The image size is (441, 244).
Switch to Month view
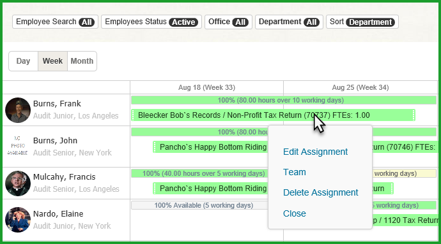(82, 61)
